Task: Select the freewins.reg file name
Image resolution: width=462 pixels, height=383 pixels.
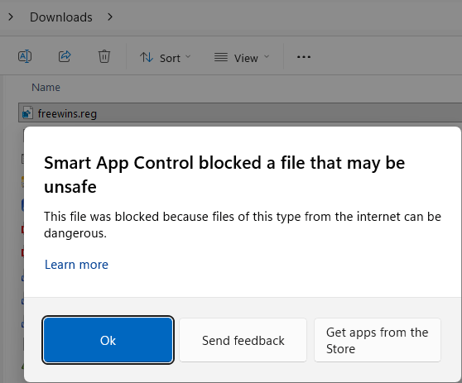Action: pyautogui.click(x=67, y=113)
